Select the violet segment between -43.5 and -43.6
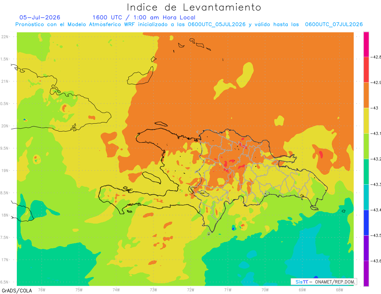This screenshot has height=294, width=381. coord(366,248)
